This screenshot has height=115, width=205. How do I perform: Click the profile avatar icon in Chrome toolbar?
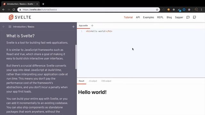pos(196,10)
